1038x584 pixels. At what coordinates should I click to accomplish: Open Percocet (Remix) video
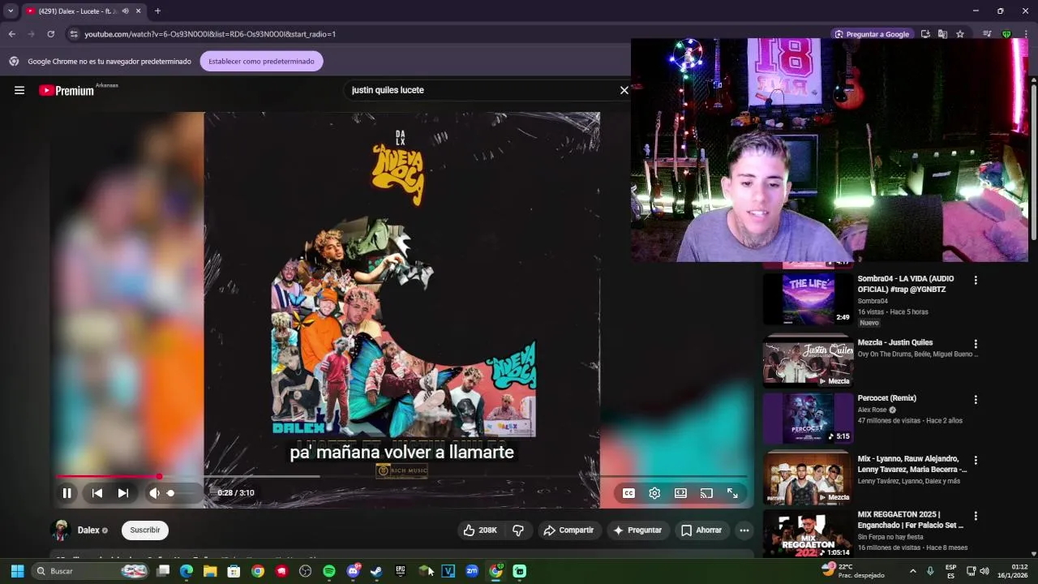pos(887,398)
